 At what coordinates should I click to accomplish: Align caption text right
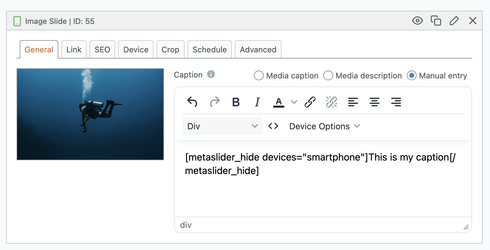(x=396, y=102)
